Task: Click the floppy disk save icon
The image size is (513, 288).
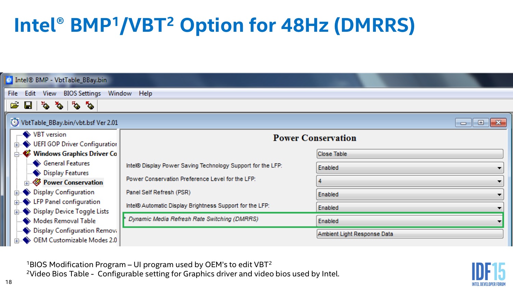Action: click(28, 105)
